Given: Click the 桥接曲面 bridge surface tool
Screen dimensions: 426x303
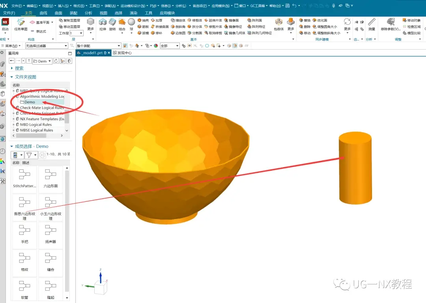Looking at the screenshot, I should click(160, 27).
